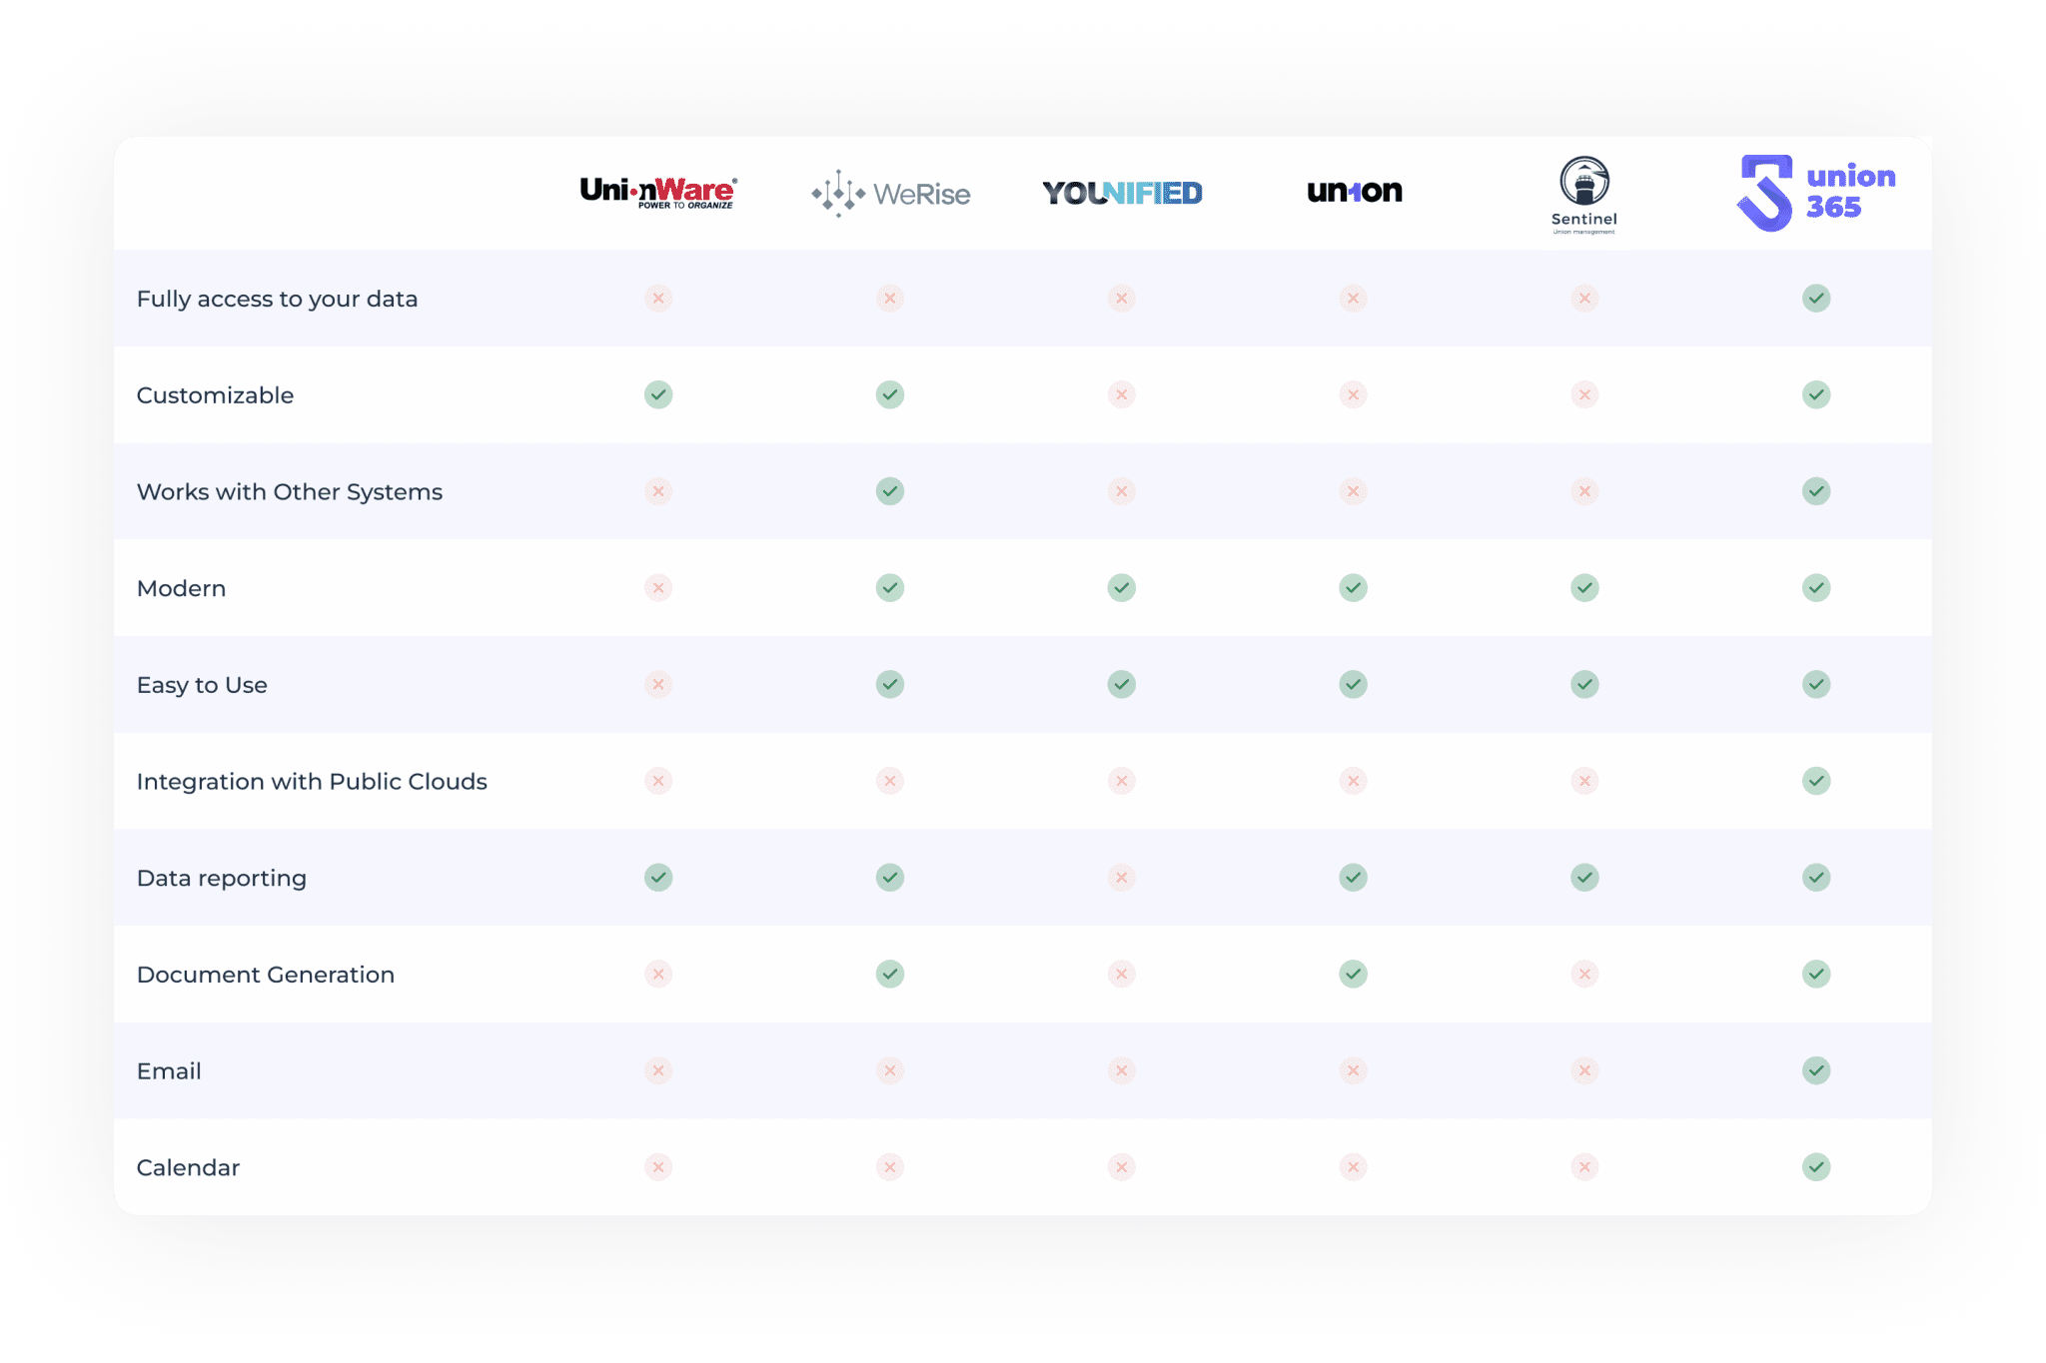Click YOUNIFIED cross in Data reporting row
Image resolution: width=2046 pixels, height=1363 pixels.
point(1122,878)
